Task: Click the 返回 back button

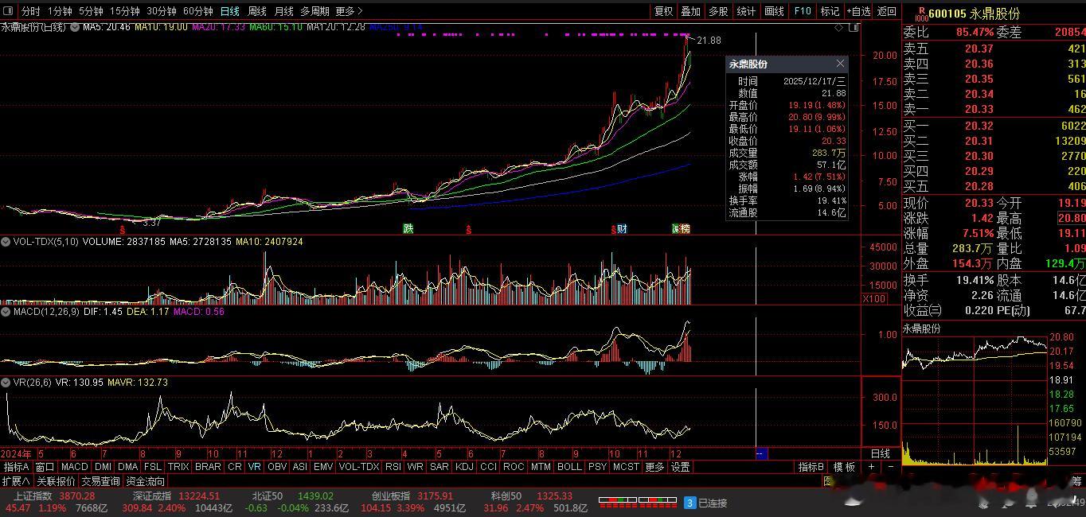Action: [887, 11]
